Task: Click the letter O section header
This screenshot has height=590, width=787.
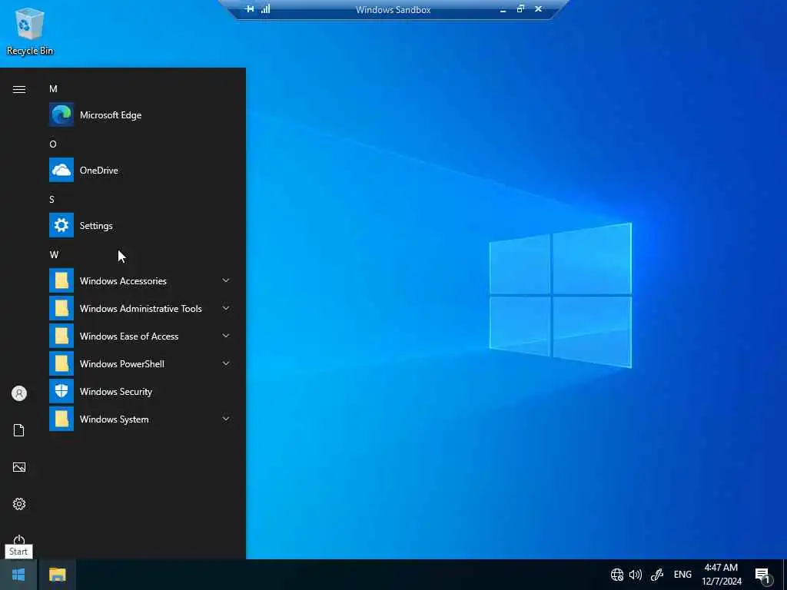Action: [x=53, y=144]
